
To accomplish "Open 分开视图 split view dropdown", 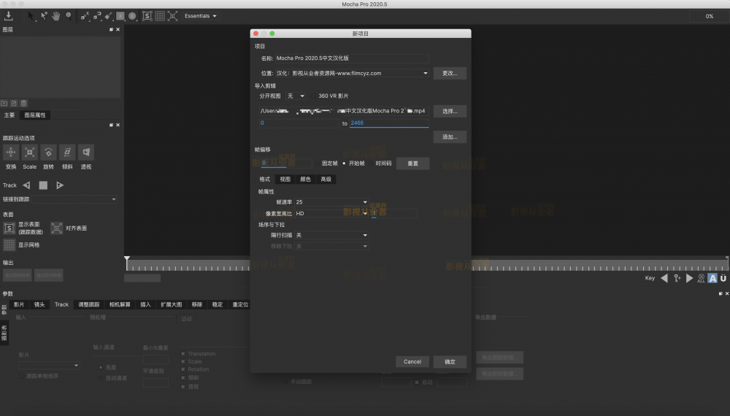I will tap(296, 96).
